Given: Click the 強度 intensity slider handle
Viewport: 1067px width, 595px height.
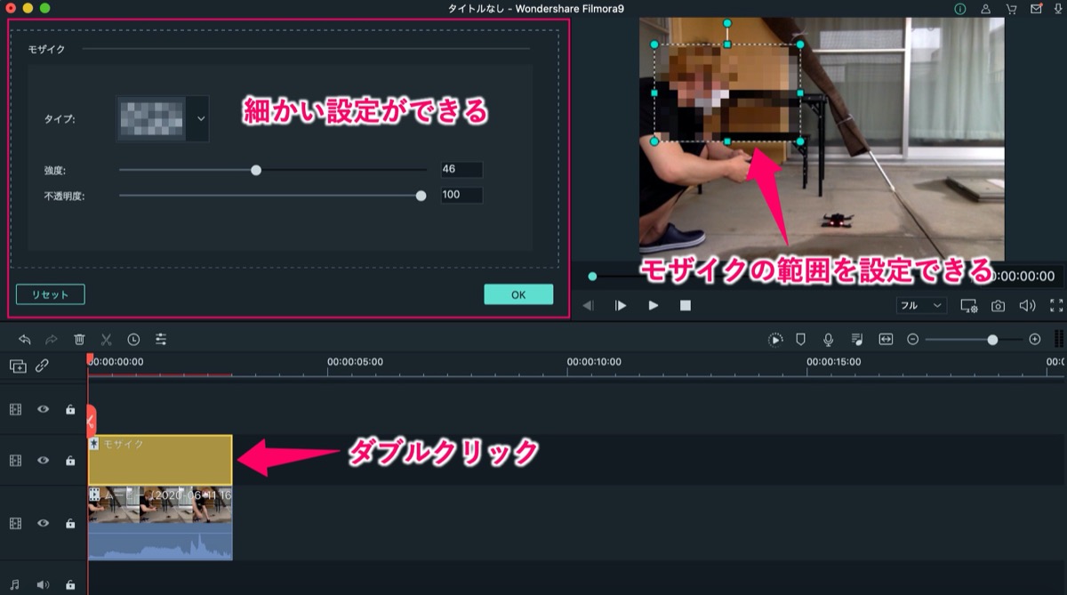Looking at the screenshot, I should pos(256,170).
